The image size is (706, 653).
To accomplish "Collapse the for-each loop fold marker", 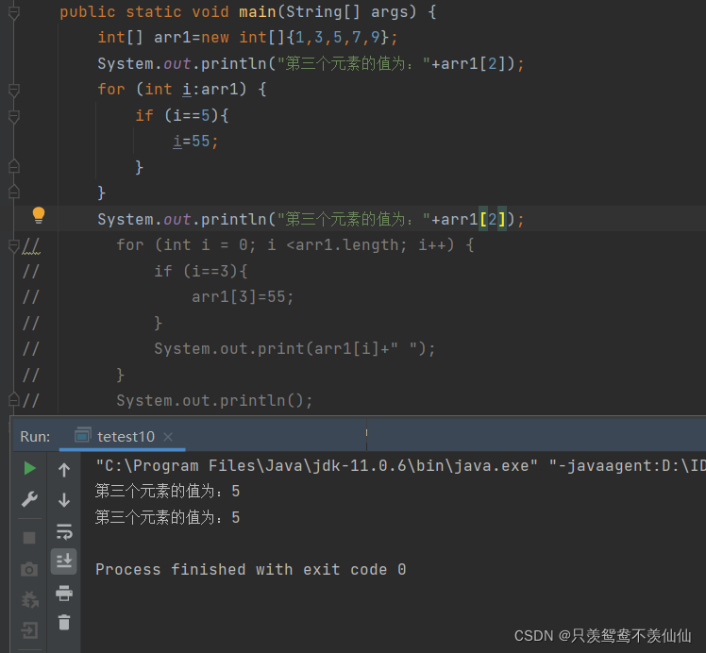I will (14, 90).
